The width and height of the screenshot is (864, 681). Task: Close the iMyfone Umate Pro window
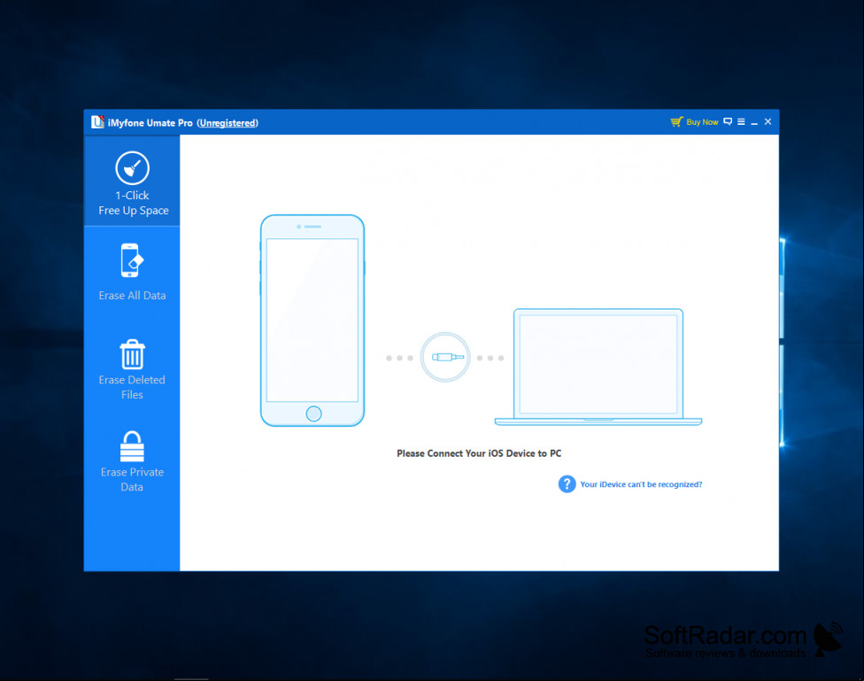tap(768, 121)
